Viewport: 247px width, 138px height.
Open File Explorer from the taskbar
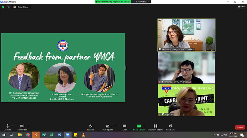click(x=20, y=135)
